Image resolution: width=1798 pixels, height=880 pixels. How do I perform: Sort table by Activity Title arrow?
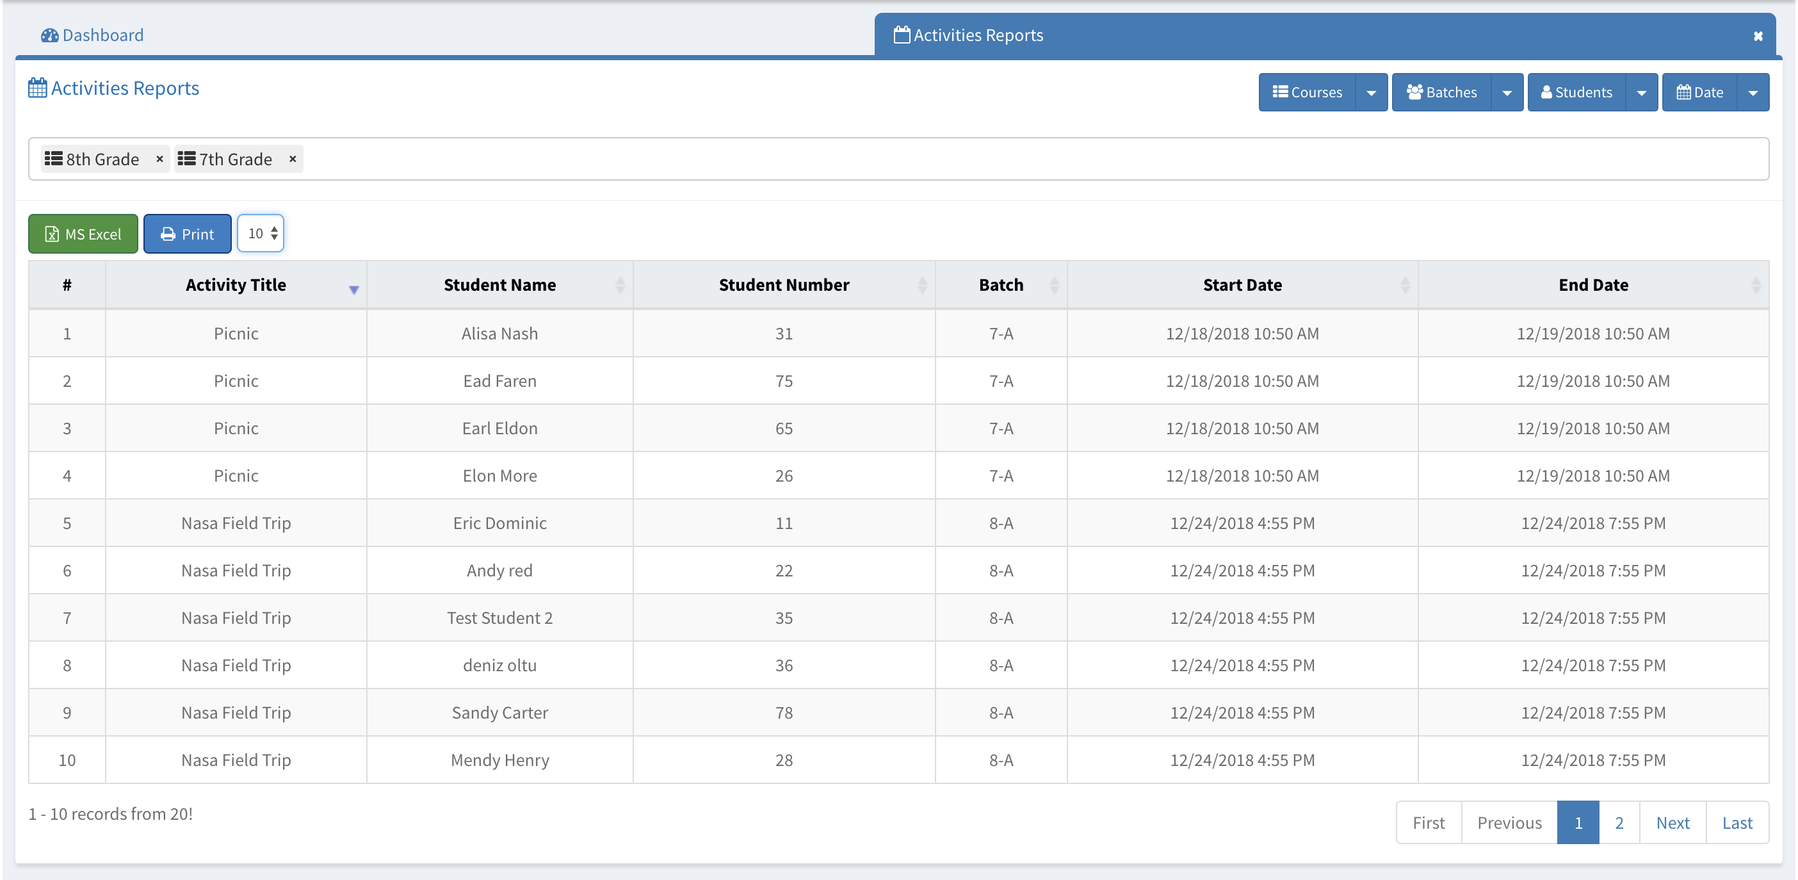(354, 288)
